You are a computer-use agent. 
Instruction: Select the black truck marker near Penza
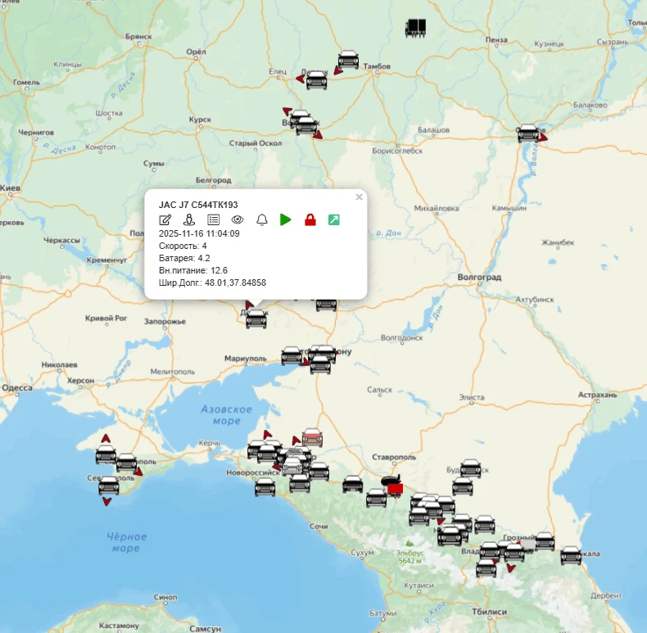(x=417, y=27)
